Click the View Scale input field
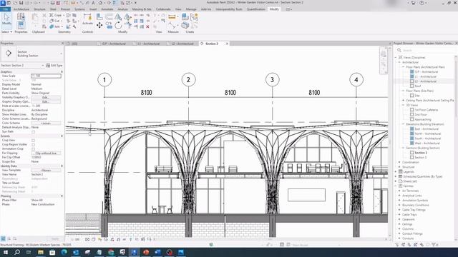 click(46, 76)
